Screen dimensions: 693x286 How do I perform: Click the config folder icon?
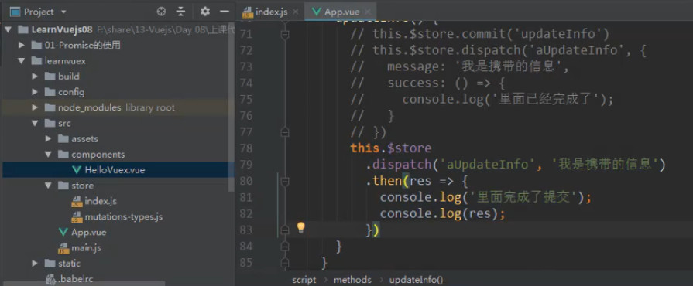[50, 92]
